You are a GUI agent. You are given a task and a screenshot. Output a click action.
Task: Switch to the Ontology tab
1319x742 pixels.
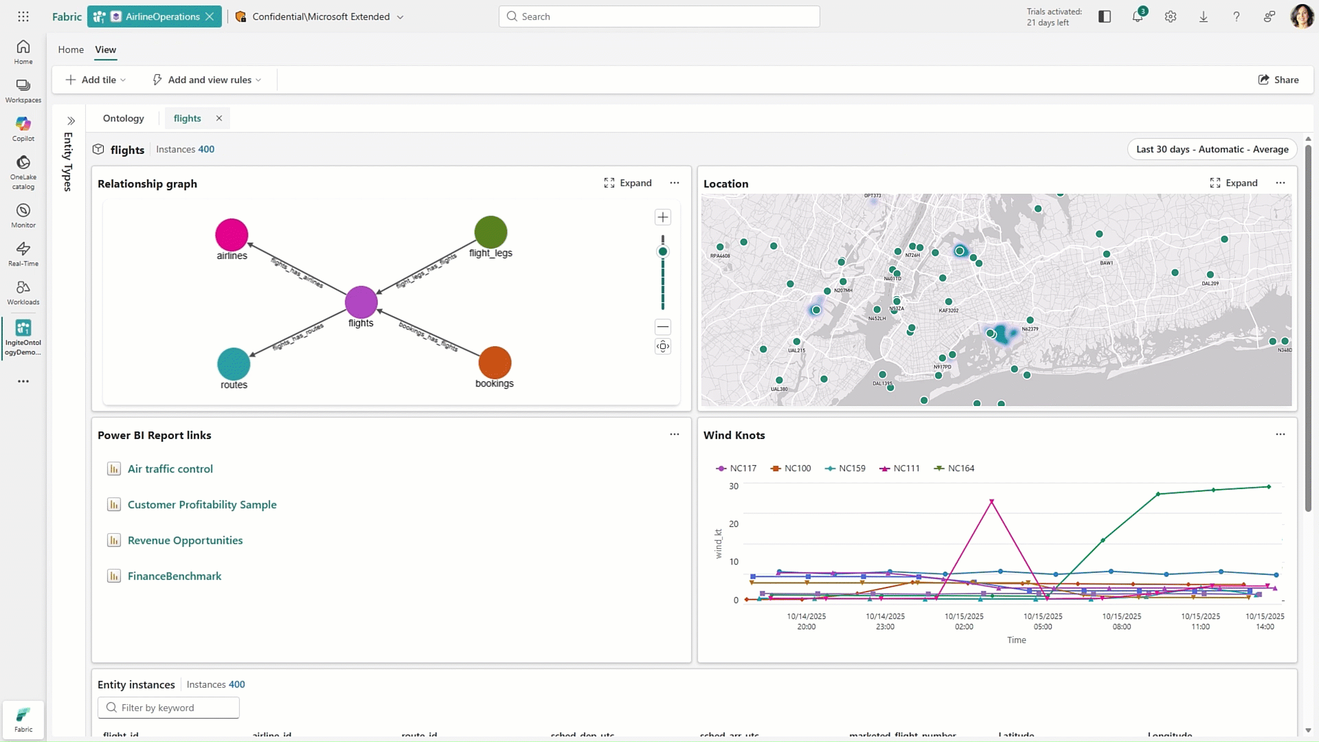(124, 118)
